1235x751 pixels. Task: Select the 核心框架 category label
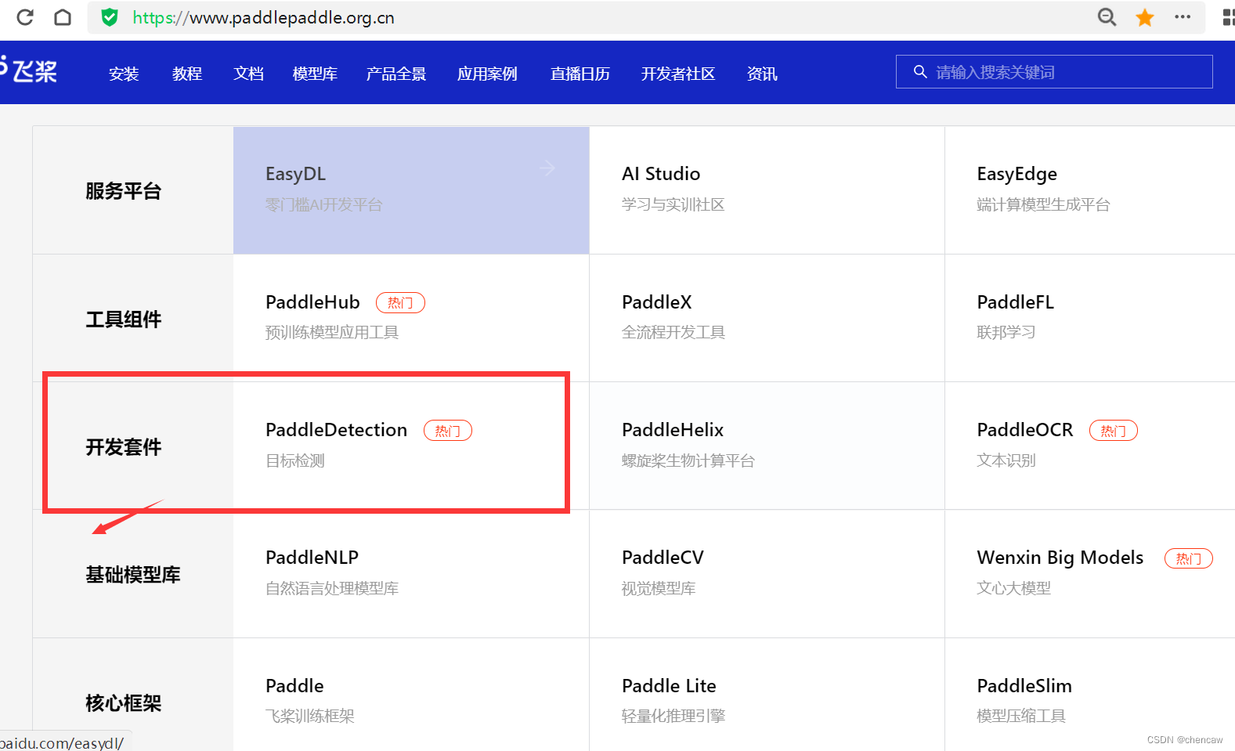pyautogui.click(x=124, y=703)
